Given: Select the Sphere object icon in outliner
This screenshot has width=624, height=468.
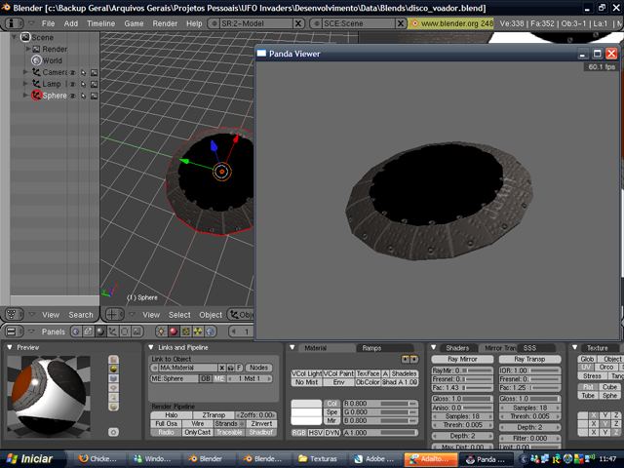Looking at the screenshot, I should (x=35, y=96).
